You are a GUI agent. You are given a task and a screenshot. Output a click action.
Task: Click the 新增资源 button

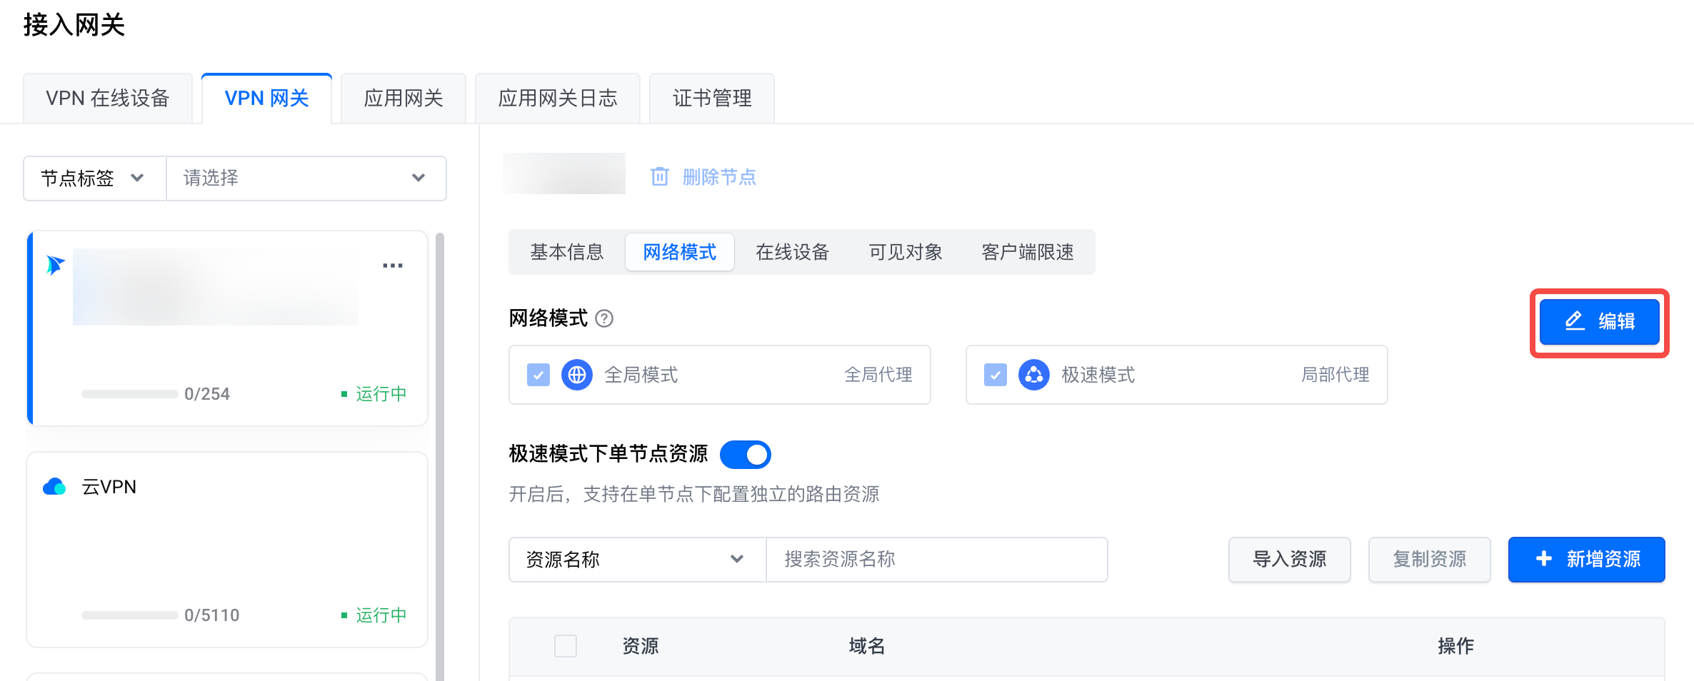coord(1586,560)
